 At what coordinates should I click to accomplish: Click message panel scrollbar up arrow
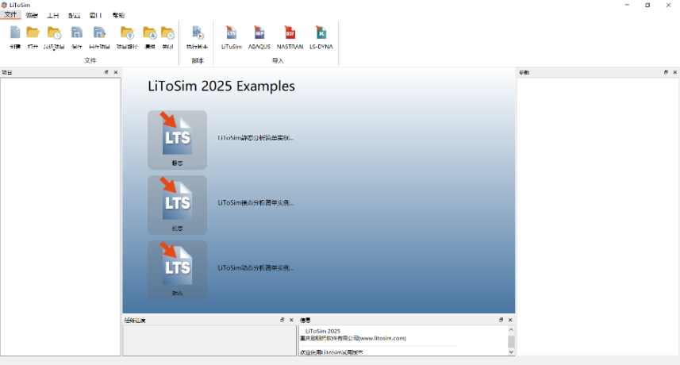tap(511, 330)
